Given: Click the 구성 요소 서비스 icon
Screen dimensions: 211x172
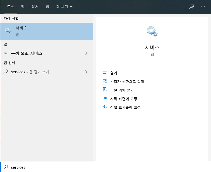Looking at the screenshot, I should pyautogui.click(x=6, y=53).
